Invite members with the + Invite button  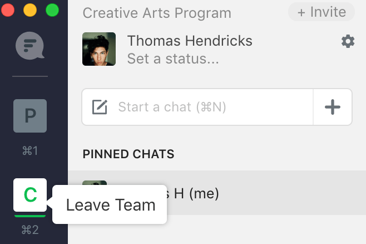tap(321, 12)
